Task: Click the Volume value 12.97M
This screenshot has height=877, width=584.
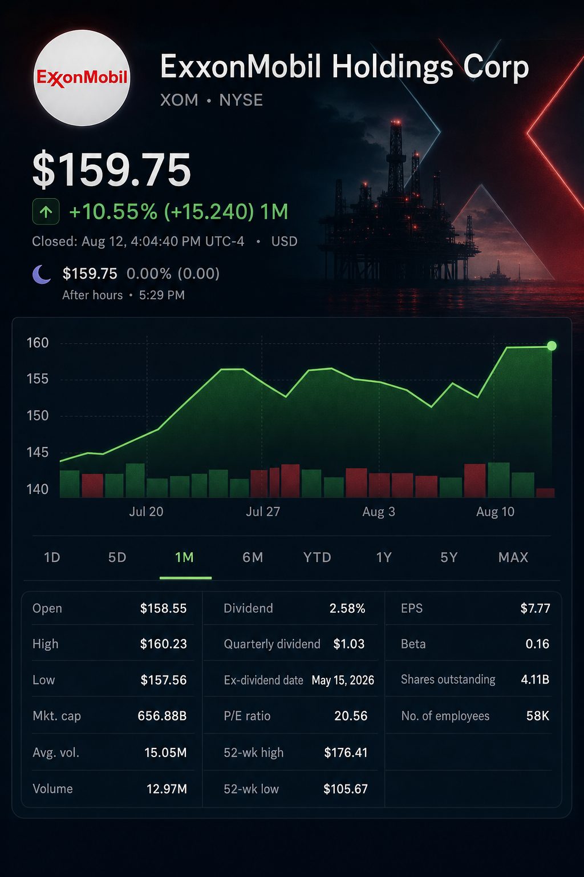Action: [x=167, y=789]
